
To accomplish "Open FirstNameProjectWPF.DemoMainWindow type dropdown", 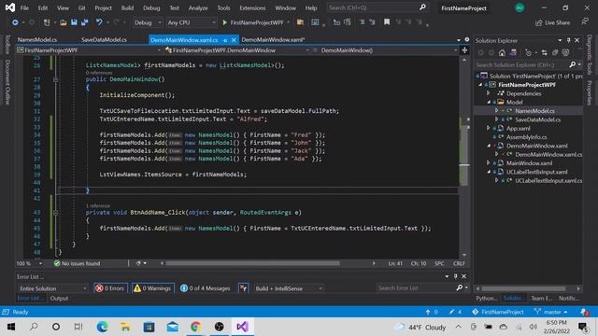I will pyautogui.click(x=236, y=50).
